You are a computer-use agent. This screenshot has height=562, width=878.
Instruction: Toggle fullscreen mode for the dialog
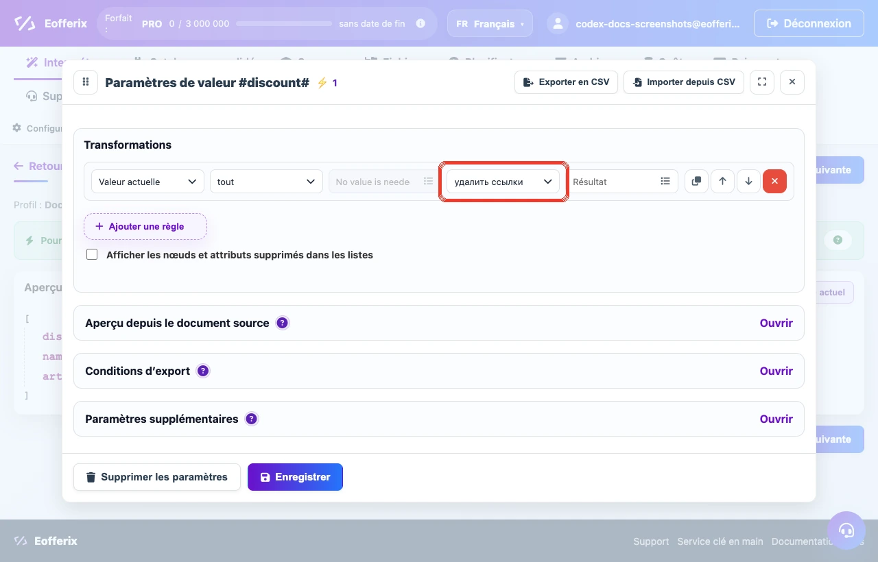coord(762,82)
